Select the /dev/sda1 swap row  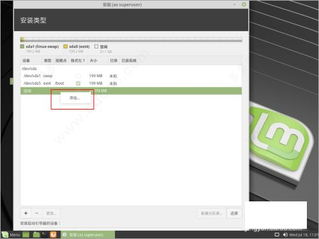[131, 76]
